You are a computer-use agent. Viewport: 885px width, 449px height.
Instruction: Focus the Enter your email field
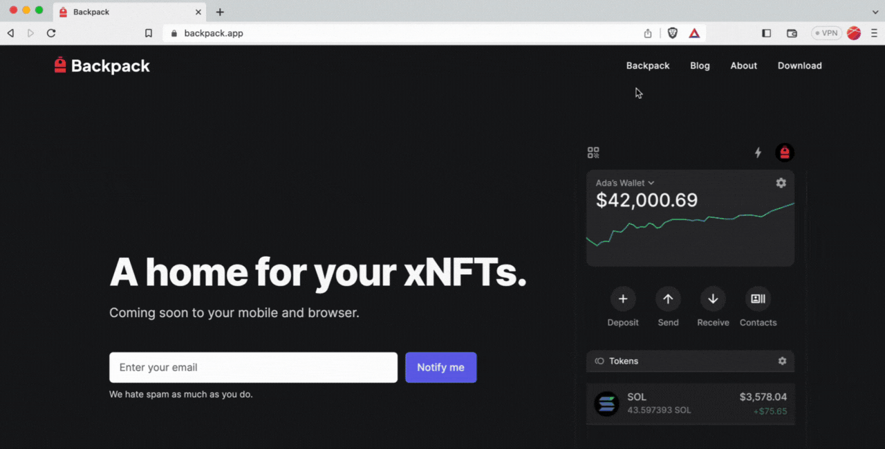click(x=253, y=367)
